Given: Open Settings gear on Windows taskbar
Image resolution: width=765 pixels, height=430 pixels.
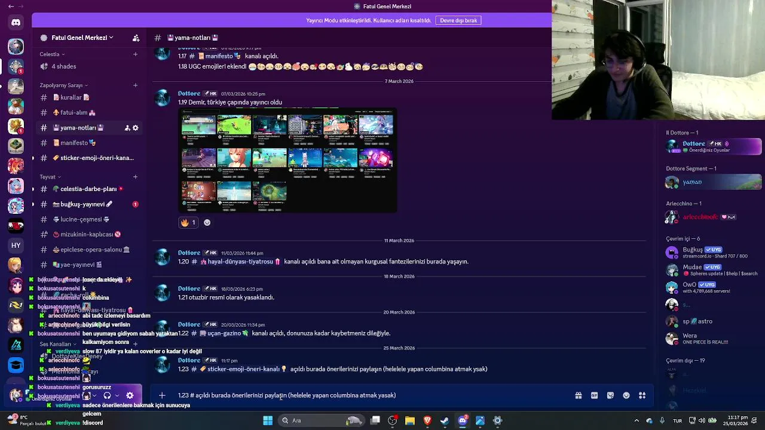Looking at the screenshot, I should pos(497,420).
